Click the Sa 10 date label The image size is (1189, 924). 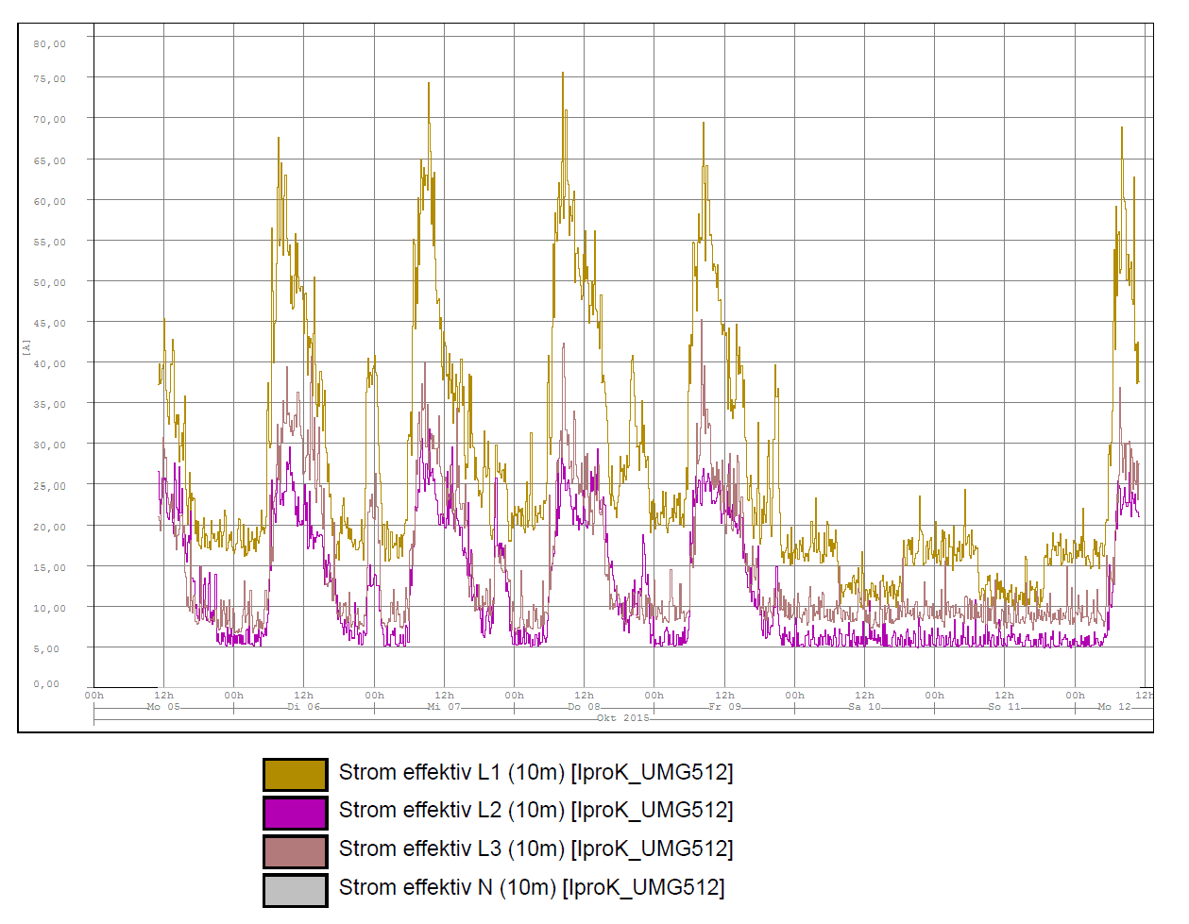(x=864, y=706)
